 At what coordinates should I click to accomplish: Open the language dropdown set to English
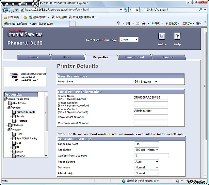click(129, 39)
